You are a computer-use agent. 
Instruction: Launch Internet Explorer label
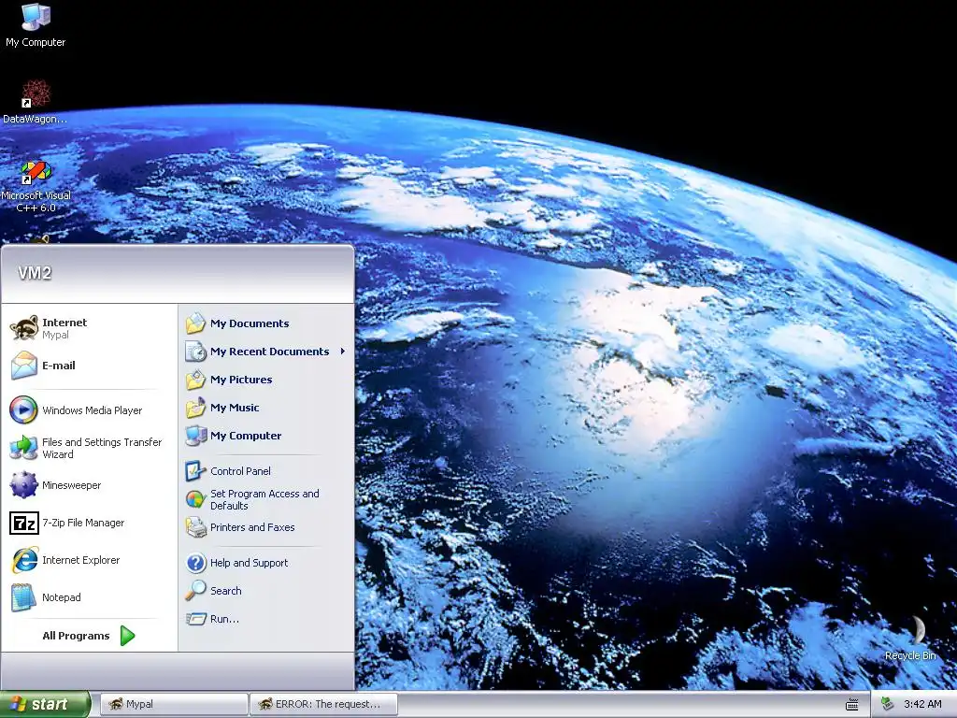pyautogui.click(x=80, y=560)
